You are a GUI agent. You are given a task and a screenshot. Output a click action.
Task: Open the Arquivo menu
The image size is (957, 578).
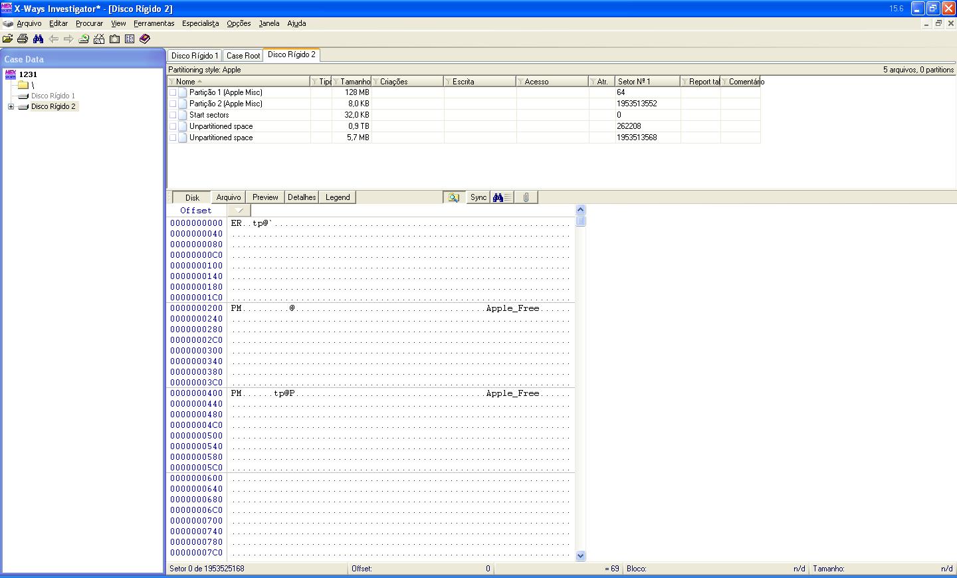(29, 23)
